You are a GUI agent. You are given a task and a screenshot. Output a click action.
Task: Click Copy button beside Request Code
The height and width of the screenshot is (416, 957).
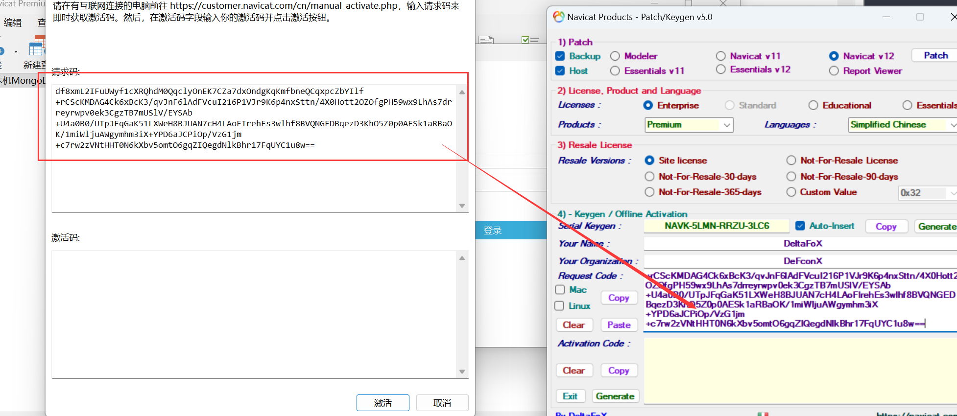[619, 298]
